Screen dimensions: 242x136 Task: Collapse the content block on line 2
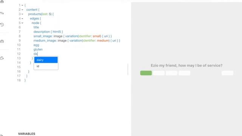[x=22, y=10]
